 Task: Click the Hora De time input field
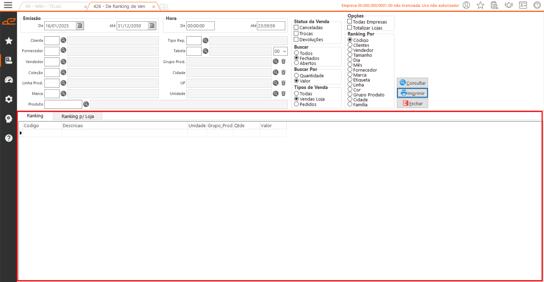coord(200,26)
